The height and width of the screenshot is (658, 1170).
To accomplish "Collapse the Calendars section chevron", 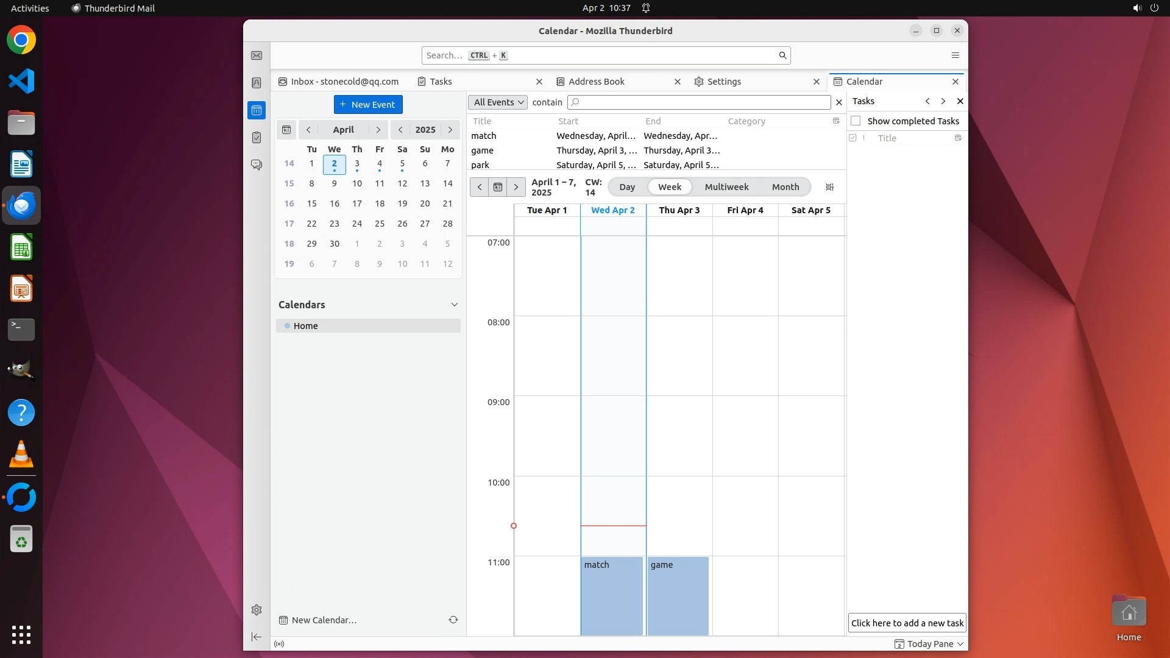I will click(454, 305).
